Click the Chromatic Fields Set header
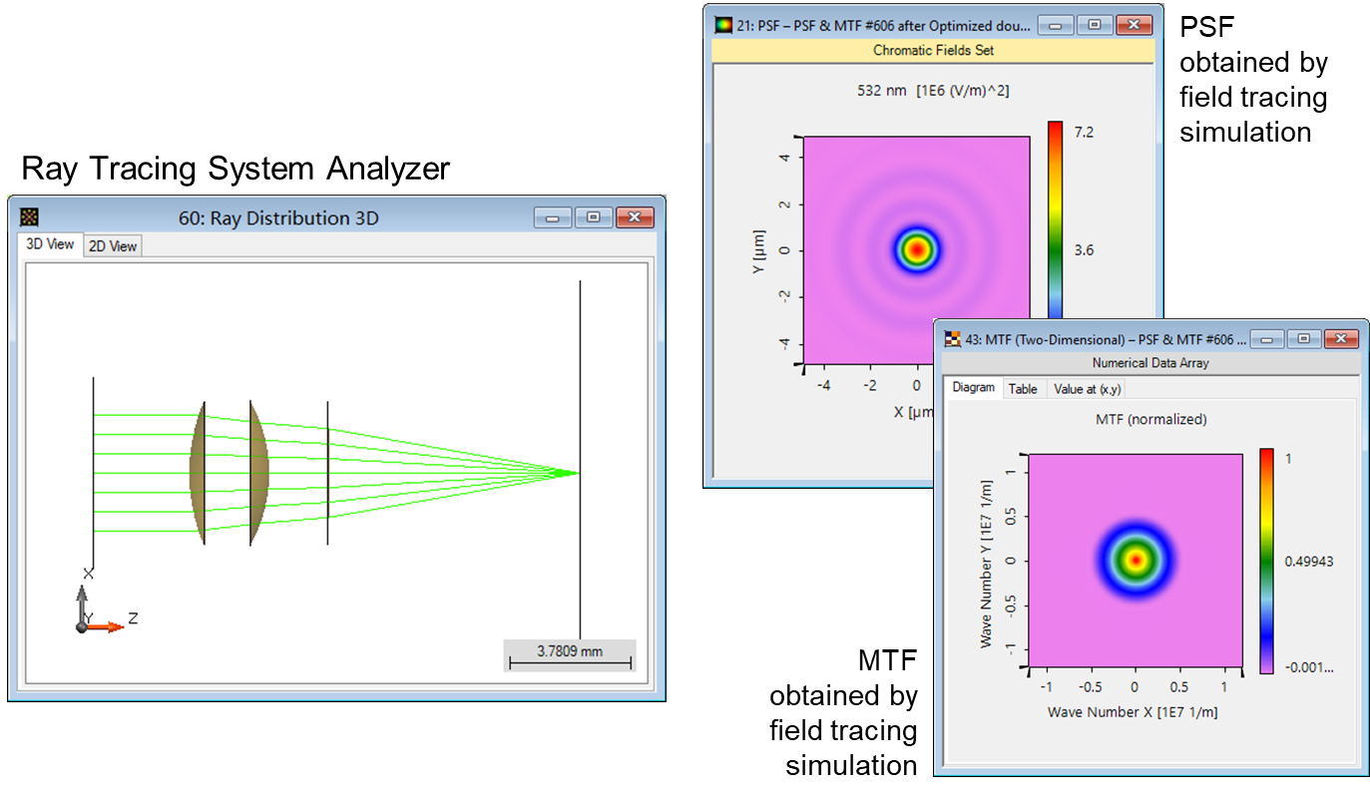Screen dimensions: 1370x800 tap(933, 50)
